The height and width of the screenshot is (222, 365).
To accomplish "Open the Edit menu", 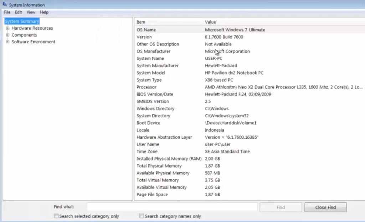I will point(19,12).
